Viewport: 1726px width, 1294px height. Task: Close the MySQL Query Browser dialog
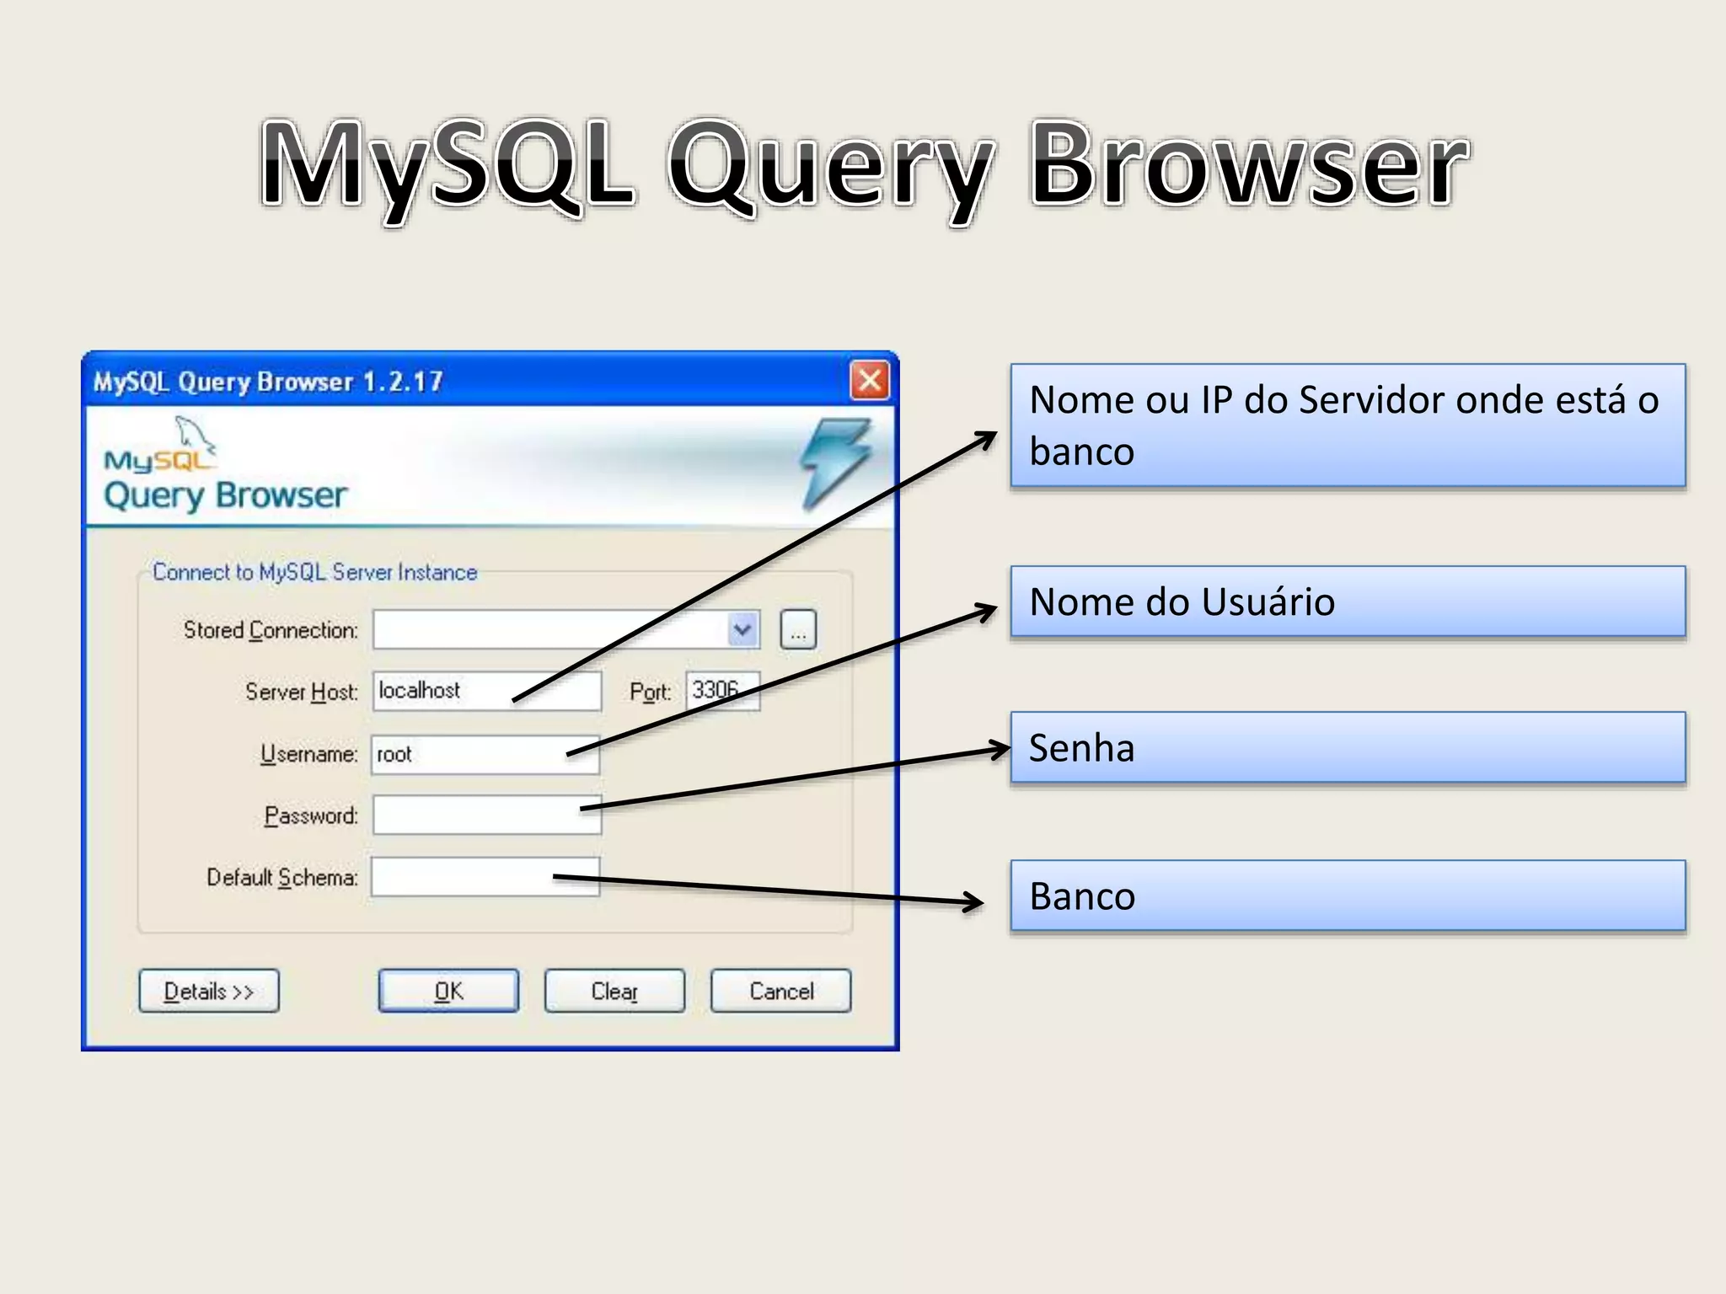869,381
